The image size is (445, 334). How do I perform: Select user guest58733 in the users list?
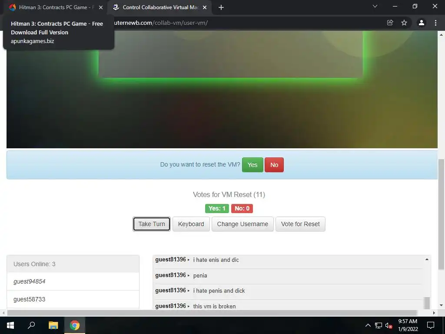(73, 299)
